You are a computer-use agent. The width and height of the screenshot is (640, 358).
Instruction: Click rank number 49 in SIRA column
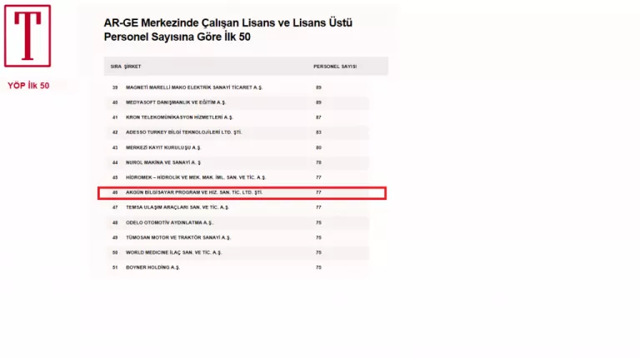[115, 238]
